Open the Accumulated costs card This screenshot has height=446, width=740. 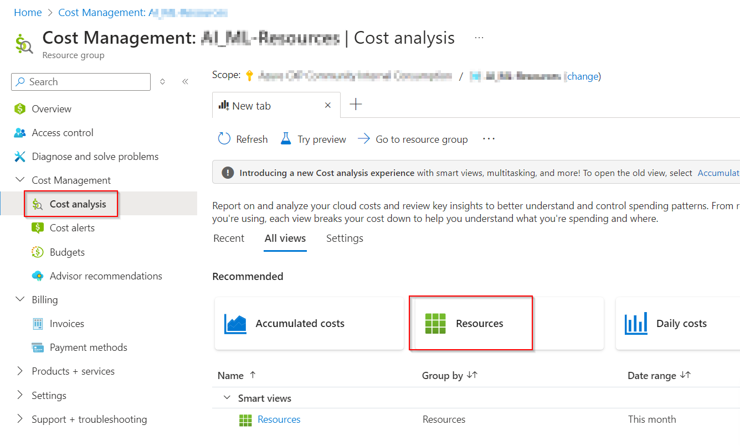309,324
